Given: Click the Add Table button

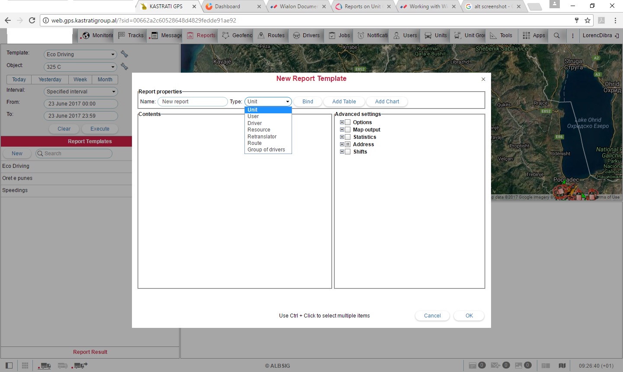Looking at the screenshot, I should coord(344,102).
